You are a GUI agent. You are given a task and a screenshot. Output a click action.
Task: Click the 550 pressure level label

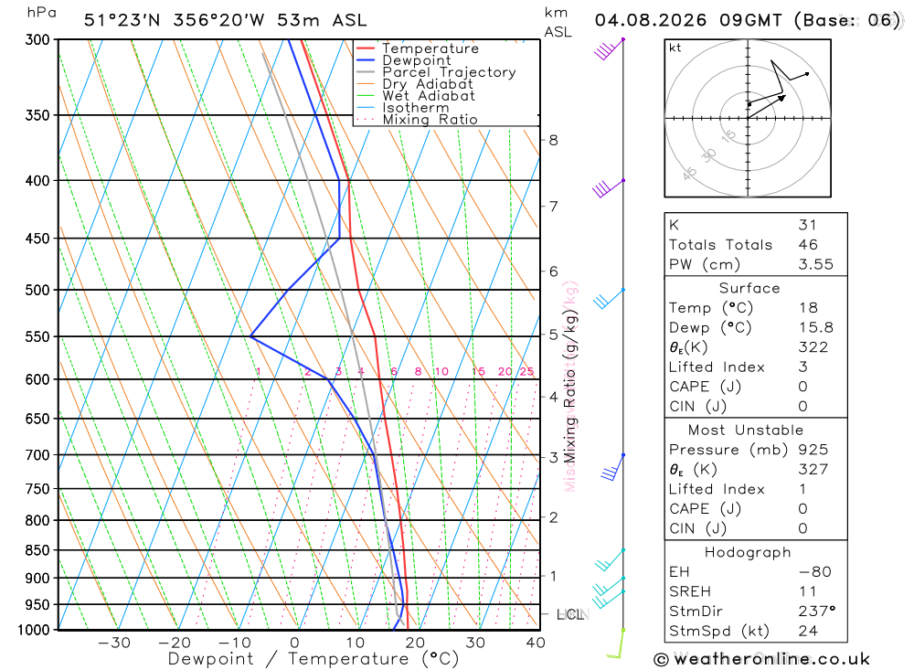[37, 337]
